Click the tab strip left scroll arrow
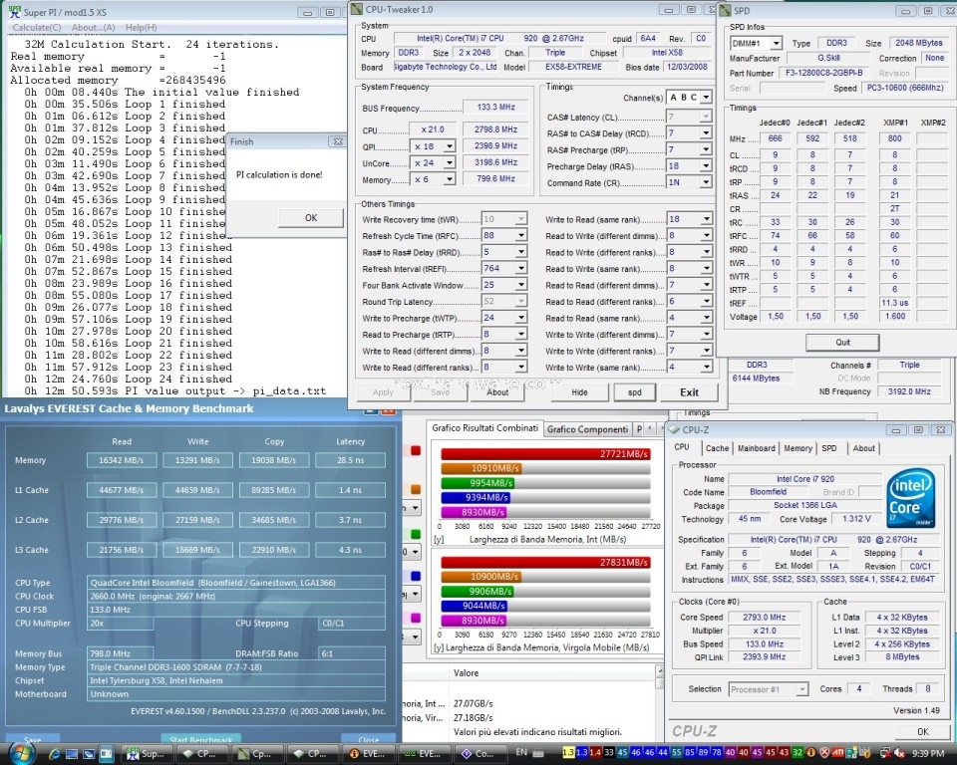 649,429
